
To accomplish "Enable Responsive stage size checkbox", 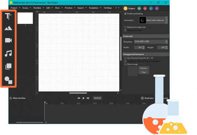I will [125, 27].
